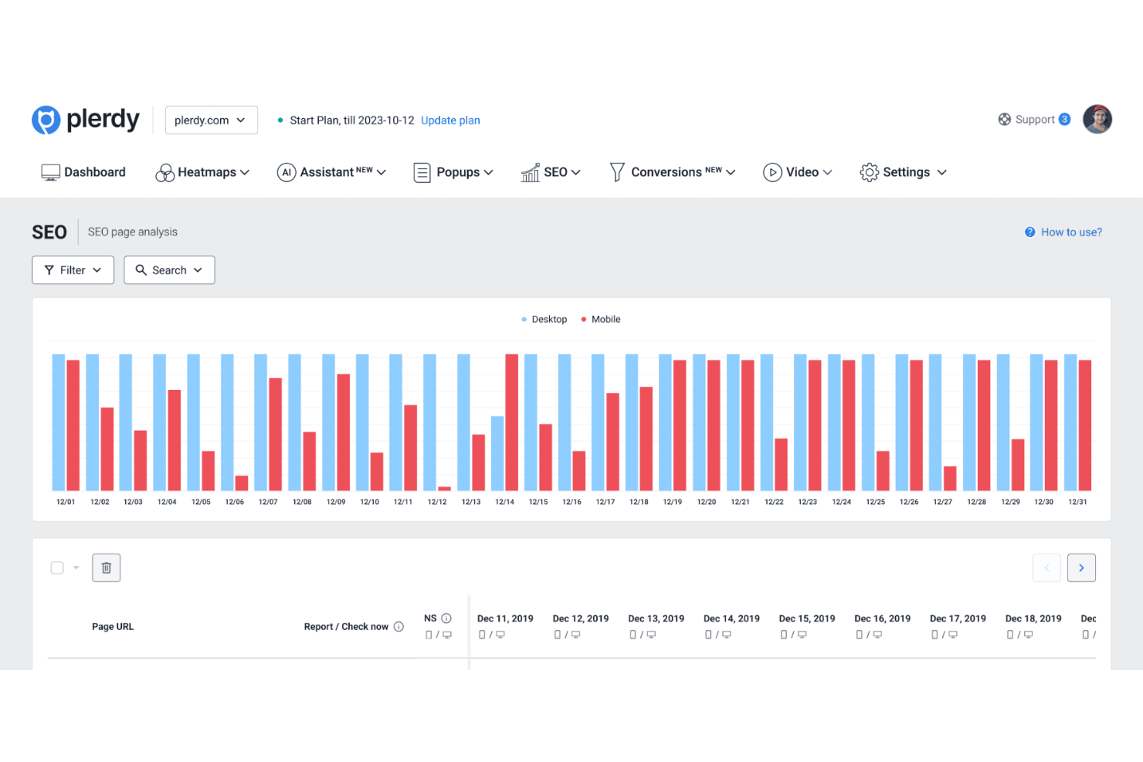Toggle Mobile series in chart legend
Screen dimensions: 1143x762
pos(601,320)
